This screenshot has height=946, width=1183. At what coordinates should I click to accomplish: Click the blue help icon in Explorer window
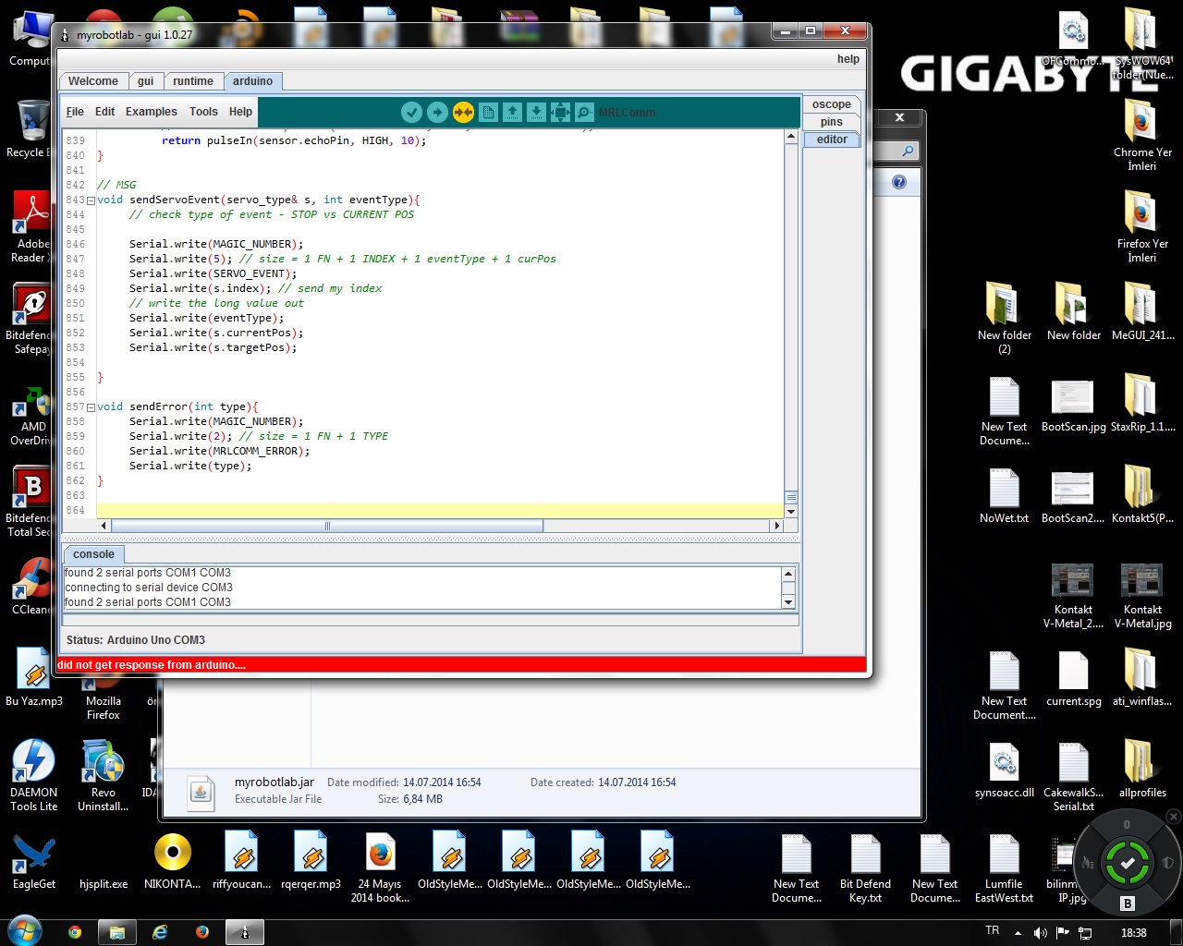click(899, 182)
